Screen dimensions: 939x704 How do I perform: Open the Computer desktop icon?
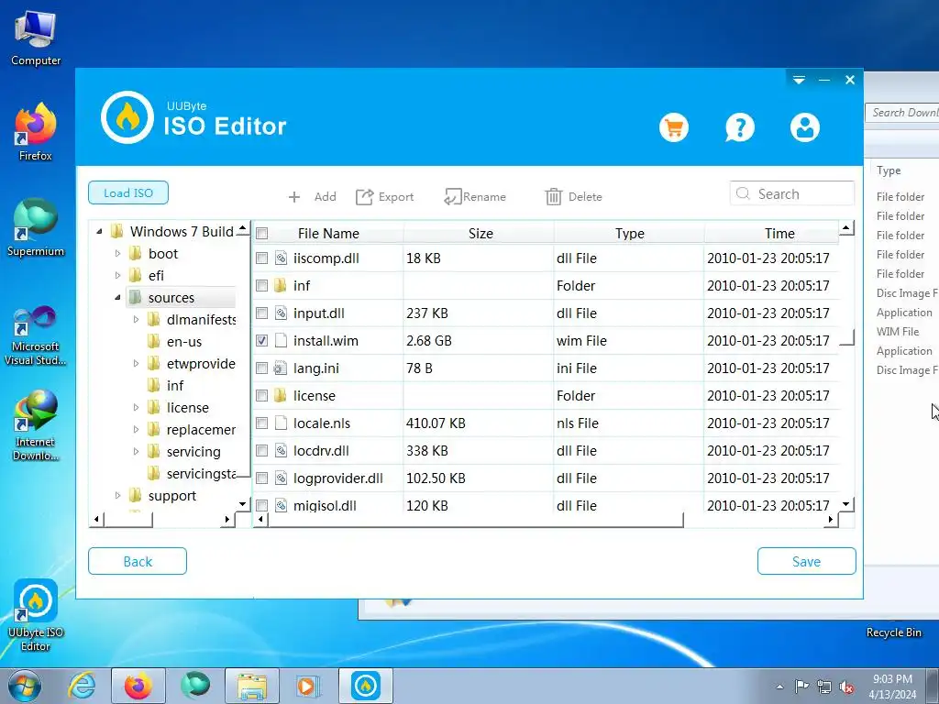[x=36, y=38]
